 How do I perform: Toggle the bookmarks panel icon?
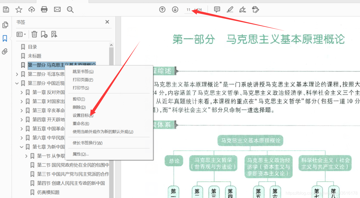click(5, 38)
